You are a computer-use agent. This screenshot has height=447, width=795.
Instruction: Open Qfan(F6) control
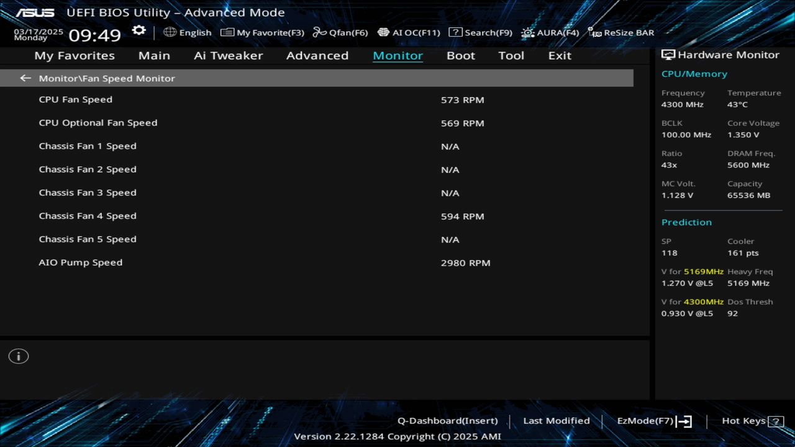[340, 32]
